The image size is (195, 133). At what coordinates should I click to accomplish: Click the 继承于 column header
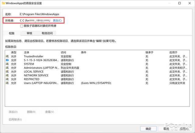point(149,53)
